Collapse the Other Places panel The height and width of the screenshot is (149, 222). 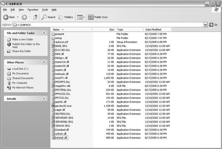pyautogui.click(x=44, y=62)
